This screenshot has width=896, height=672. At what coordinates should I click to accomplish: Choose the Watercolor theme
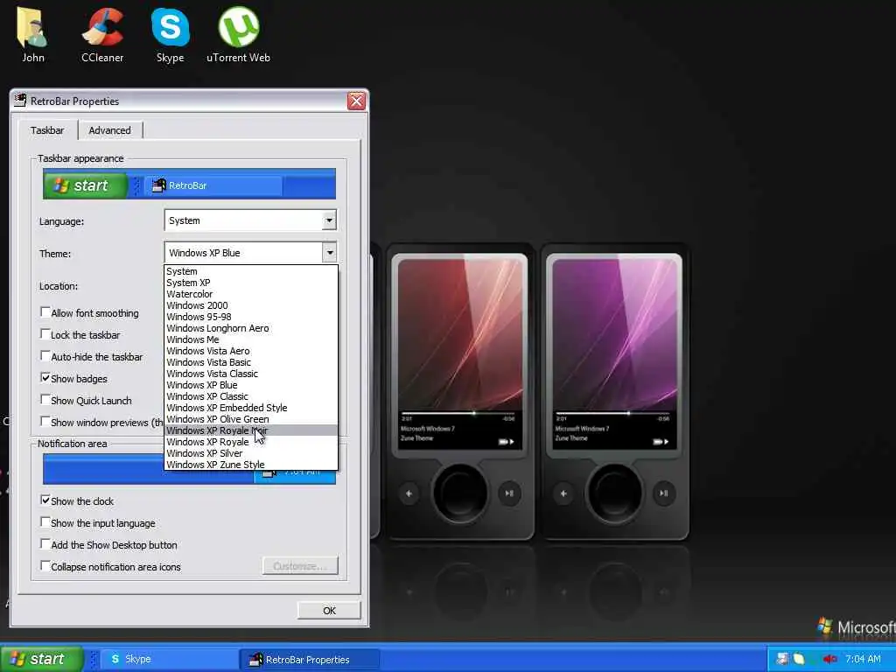point(251,294)
